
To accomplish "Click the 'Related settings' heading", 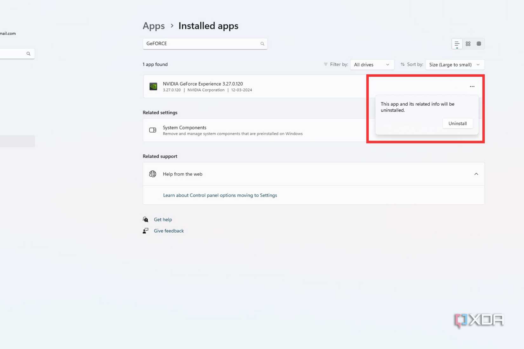I will (x=160, y=113).
